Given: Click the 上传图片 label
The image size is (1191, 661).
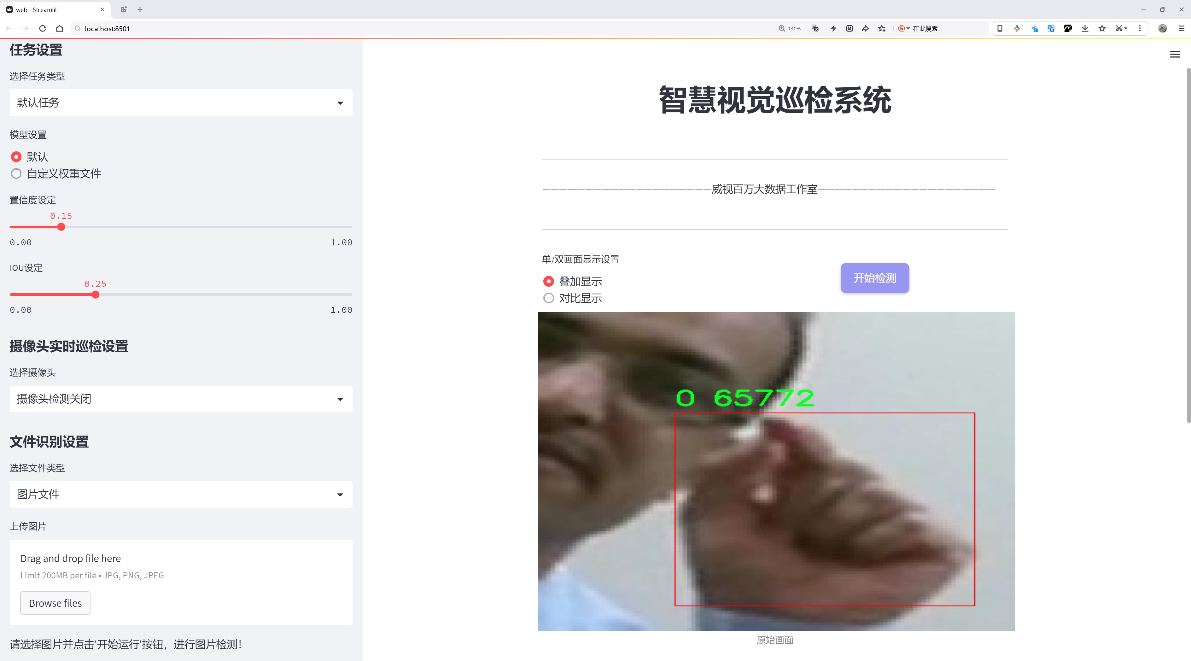Looking at the screenshot, I should click(28, 526).
